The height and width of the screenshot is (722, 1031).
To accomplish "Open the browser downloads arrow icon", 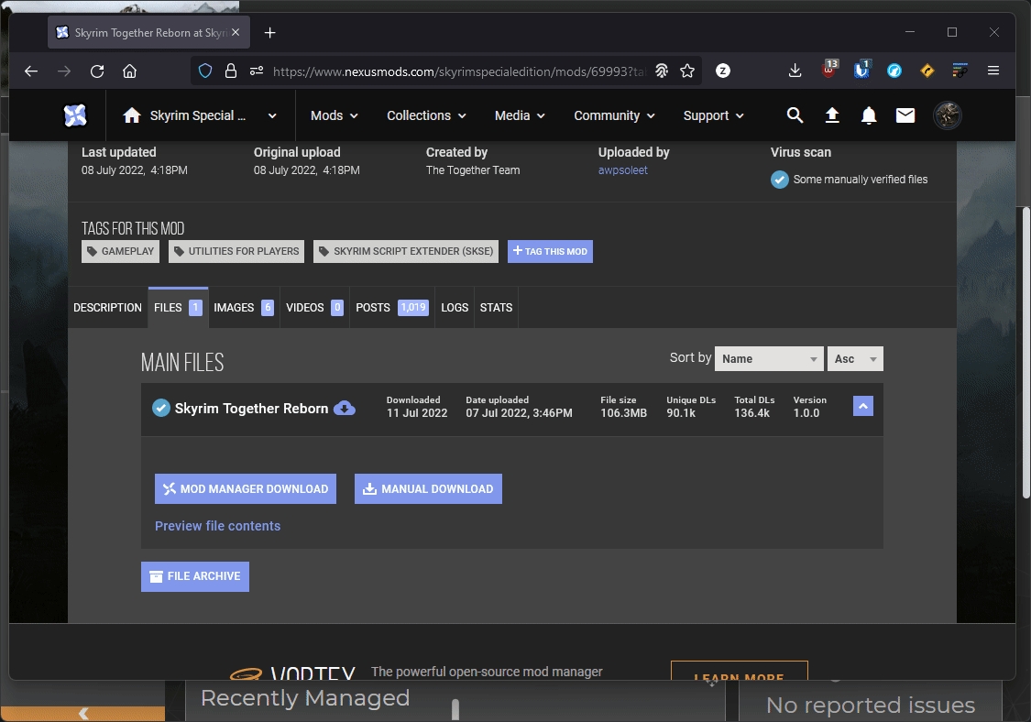I will pos(795,71).
